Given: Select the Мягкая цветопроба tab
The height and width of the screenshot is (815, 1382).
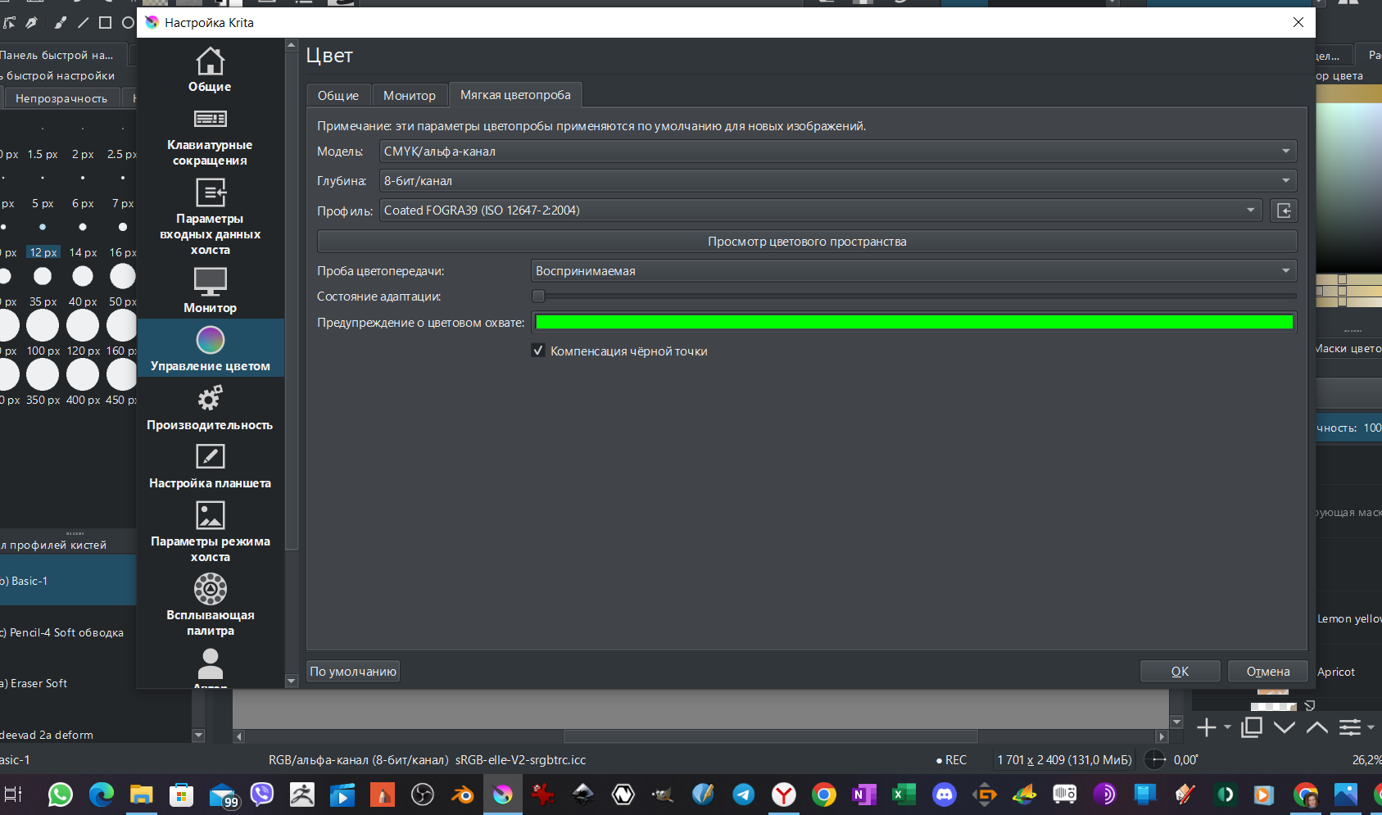Looking at the screenshot, I should coord(515,95).
